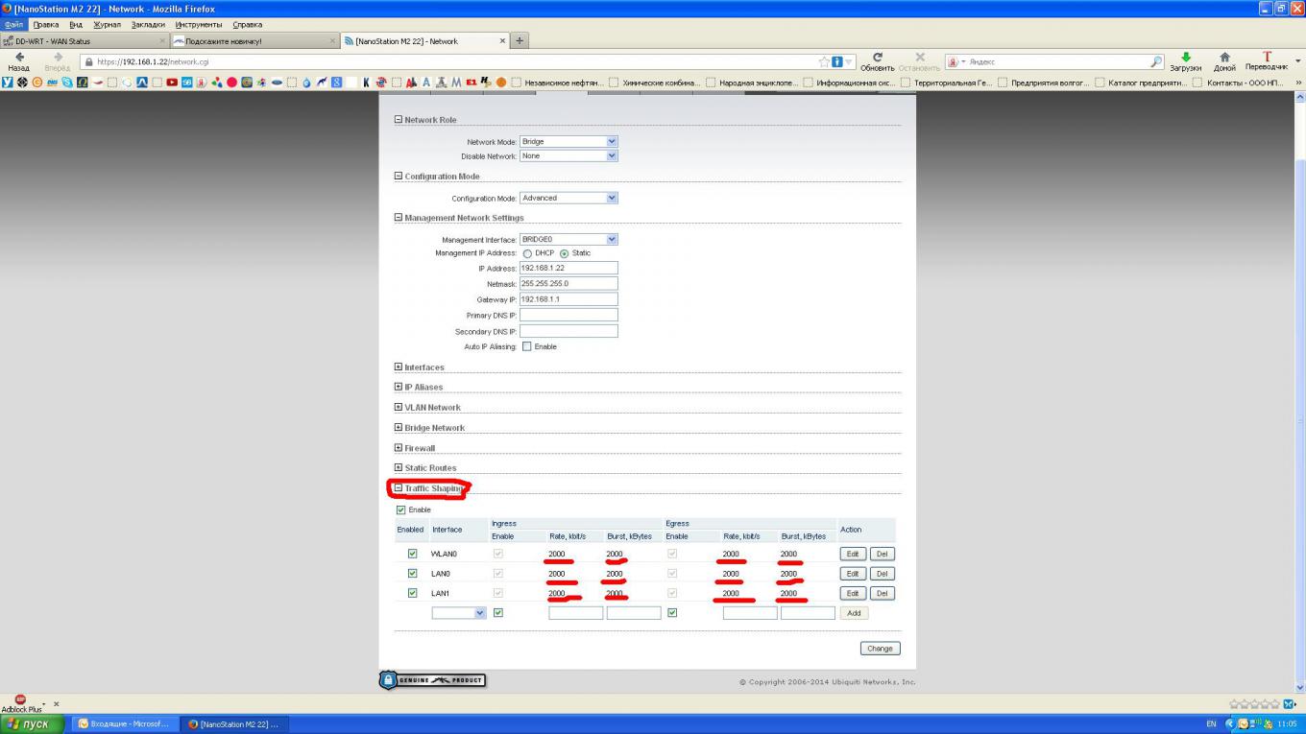Open a new tab with the plus button

coord(520,40)
